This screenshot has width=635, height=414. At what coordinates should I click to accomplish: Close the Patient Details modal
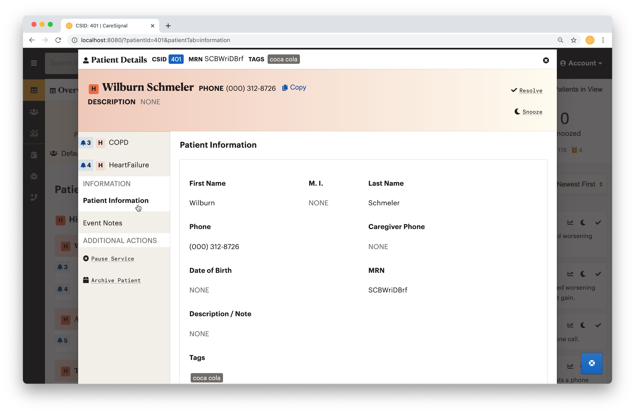[546, 60]
